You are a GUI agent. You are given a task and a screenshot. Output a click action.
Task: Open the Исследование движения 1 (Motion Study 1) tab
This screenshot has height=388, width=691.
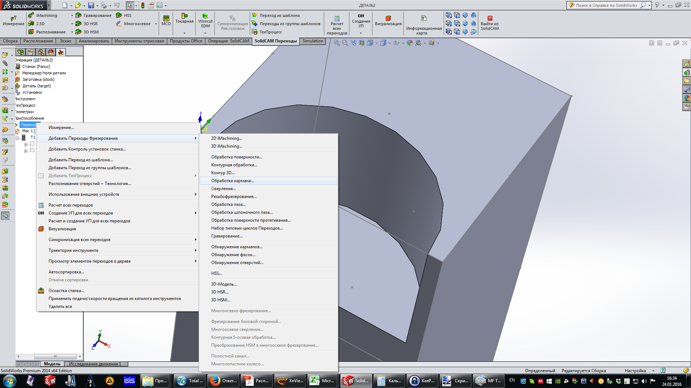[95, 364]
